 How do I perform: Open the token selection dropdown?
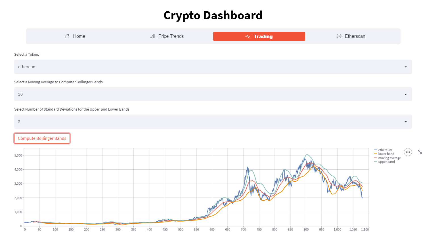pyautogui.click(x=213, y=67)
